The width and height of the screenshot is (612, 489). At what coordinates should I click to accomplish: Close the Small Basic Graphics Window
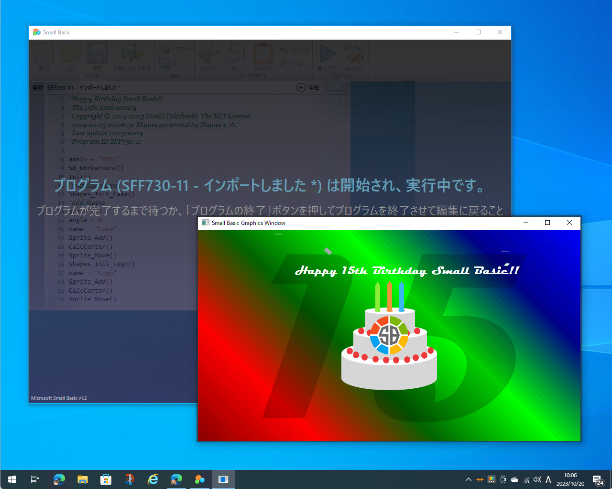click(569, 223)
